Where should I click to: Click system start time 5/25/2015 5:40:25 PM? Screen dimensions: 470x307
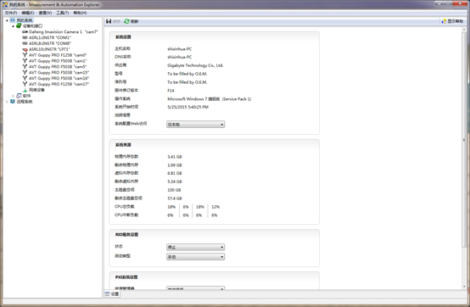point(187,107)
